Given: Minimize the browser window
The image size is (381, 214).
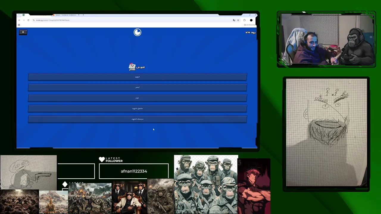Looking at the screenshot, I should [243, 15].
